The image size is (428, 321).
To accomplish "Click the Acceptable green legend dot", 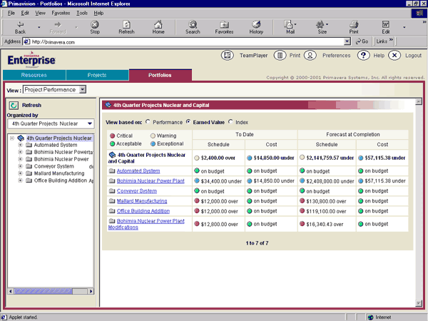I will [x=112, y=143].
